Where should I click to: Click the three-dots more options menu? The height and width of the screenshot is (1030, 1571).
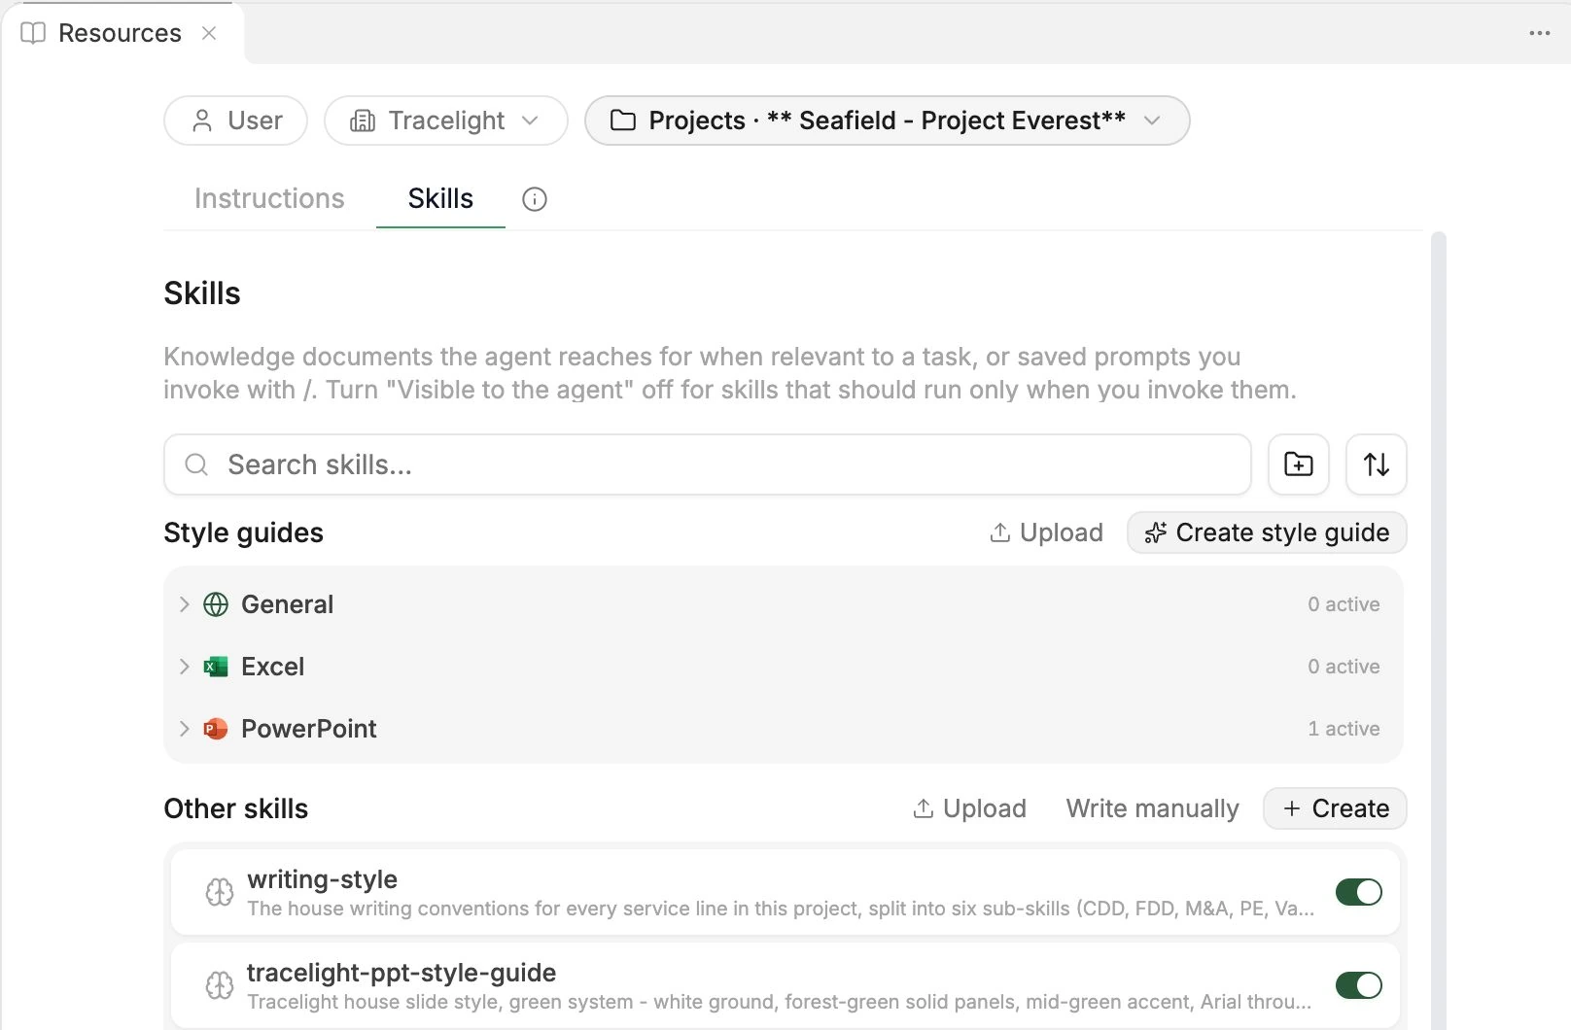click(1540, 33)
